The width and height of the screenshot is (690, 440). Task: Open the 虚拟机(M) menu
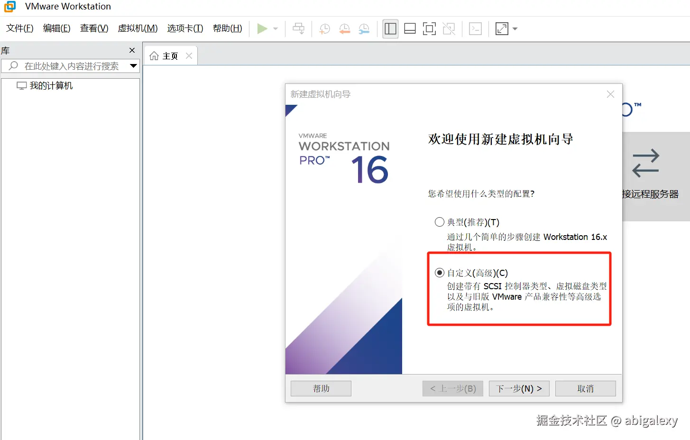click(x=138, y=28)
